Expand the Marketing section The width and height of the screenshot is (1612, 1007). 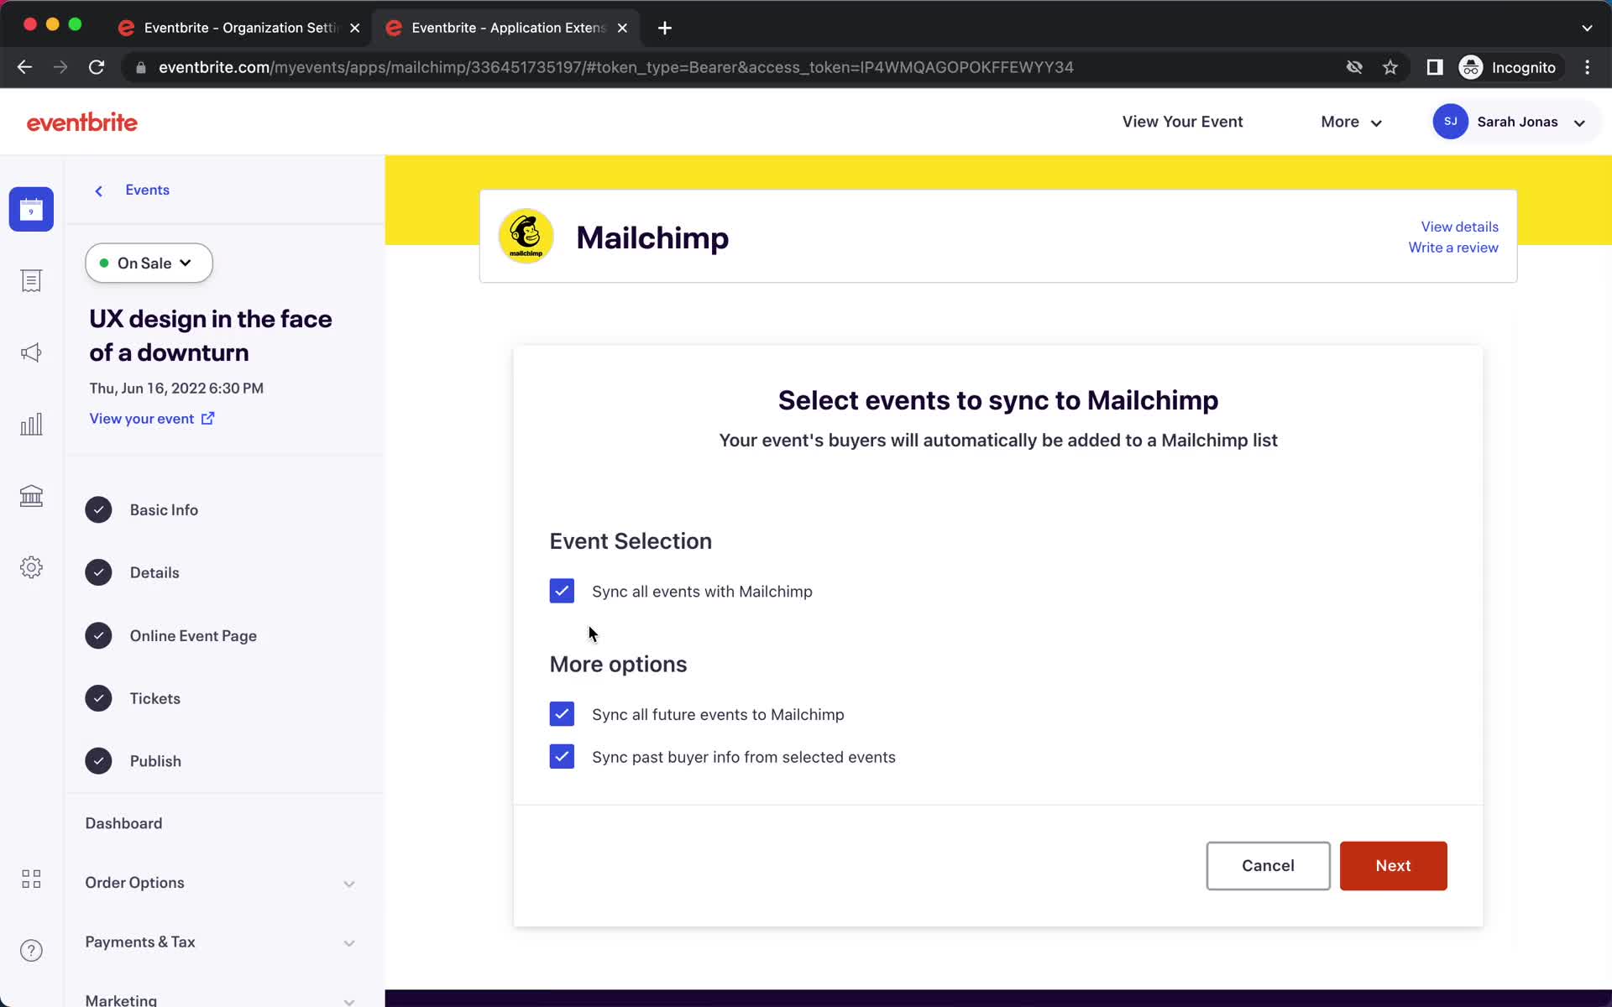pos(349,999)
